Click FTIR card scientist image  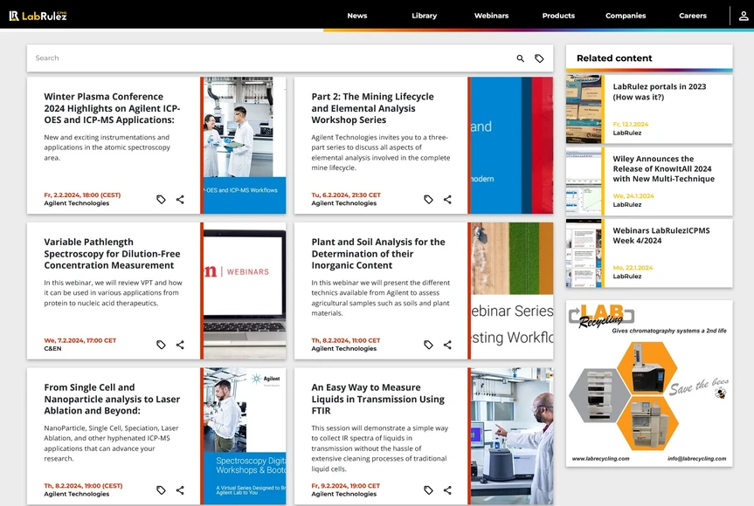pos(512,436)
